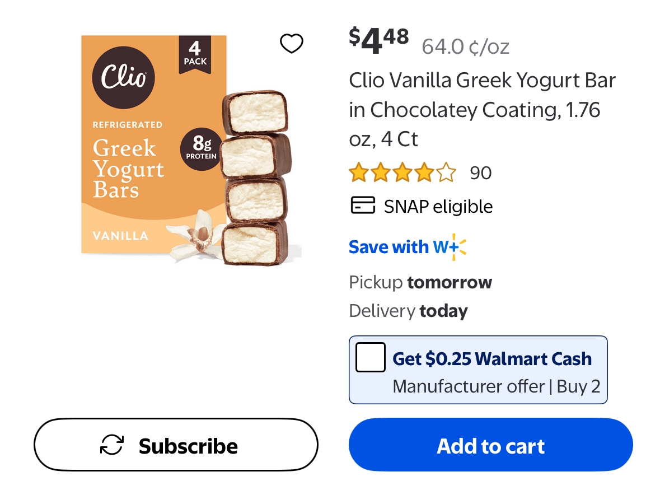This screenshot has width=660, height=481.
Task: Add the yogurt bars to cart
Action: coord(491,445)
